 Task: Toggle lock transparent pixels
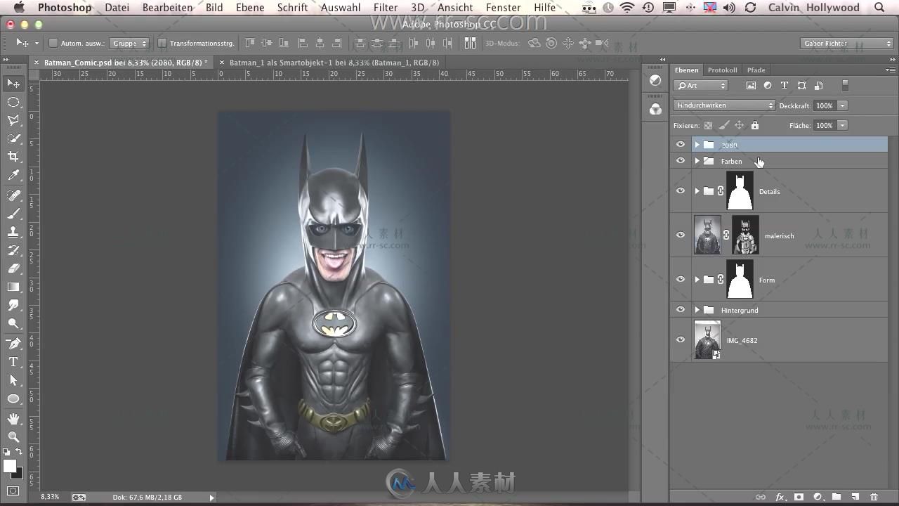(x=708, y=125)
